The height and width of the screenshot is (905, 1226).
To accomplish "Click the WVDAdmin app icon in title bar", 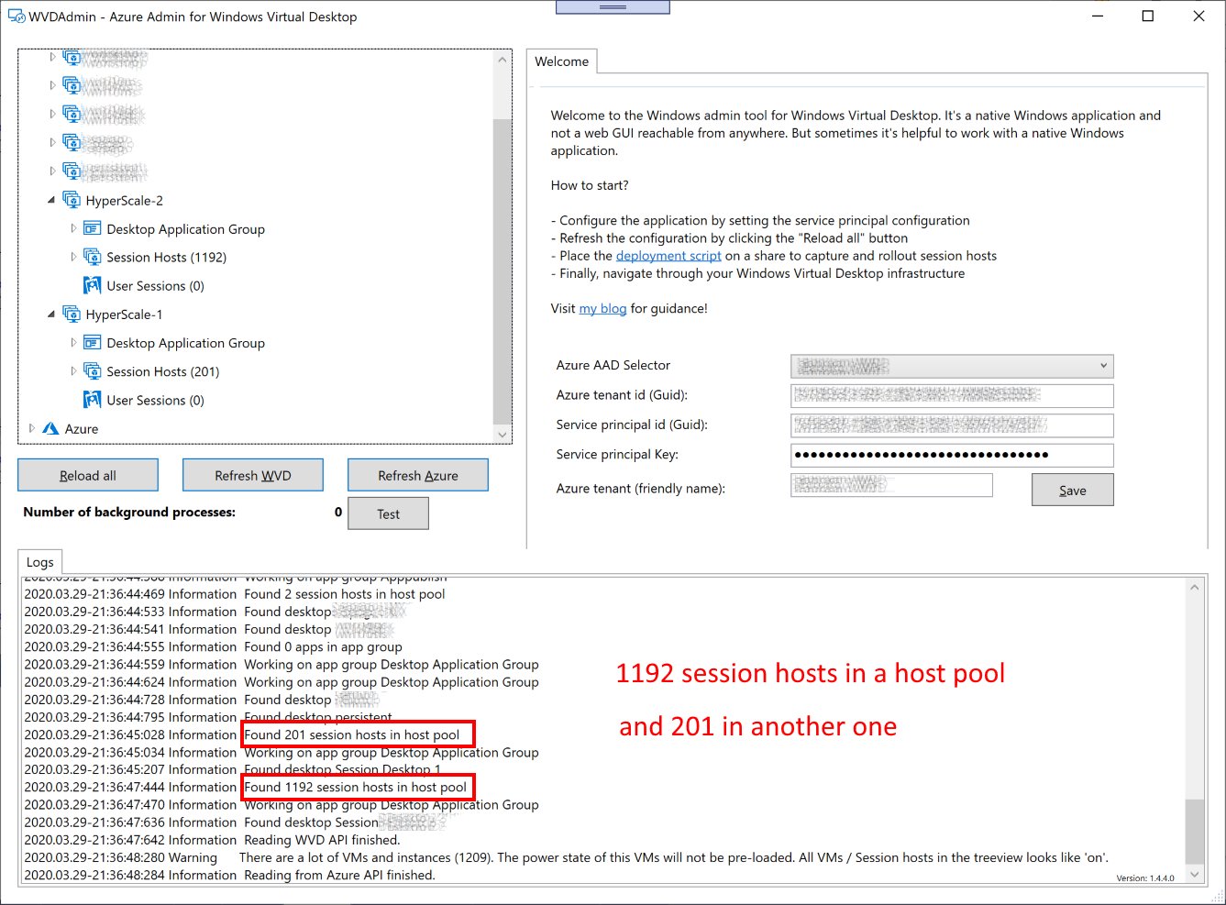I will pos(16,17).
